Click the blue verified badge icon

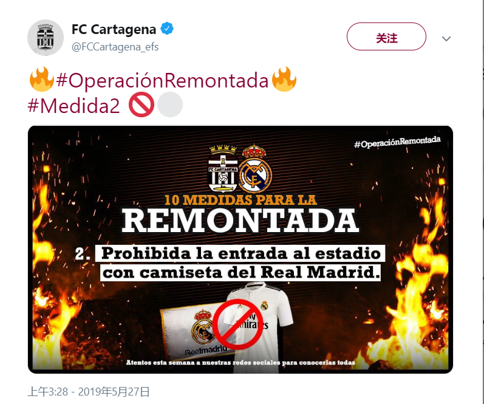click(x=167, y=29)
